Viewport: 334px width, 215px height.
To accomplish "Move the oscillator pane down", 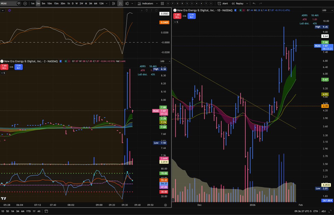I will [x=142, y=10].
